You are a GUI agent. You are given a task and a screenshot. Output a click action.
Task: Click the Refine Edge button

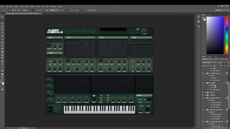point(92,10)
